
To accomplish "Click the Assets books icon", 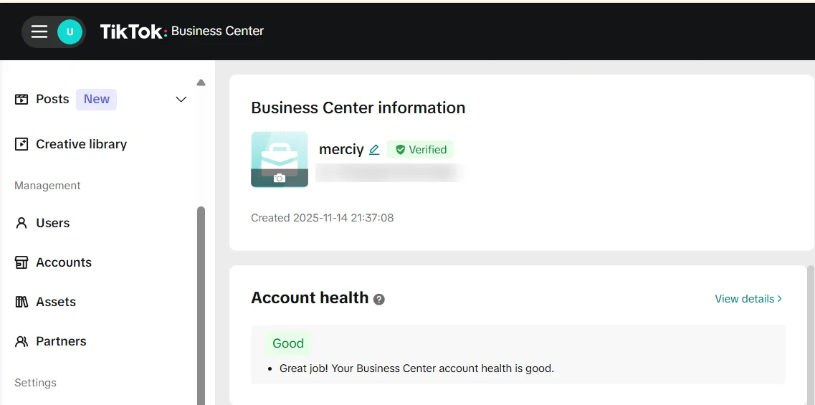I will click(22, 302).
